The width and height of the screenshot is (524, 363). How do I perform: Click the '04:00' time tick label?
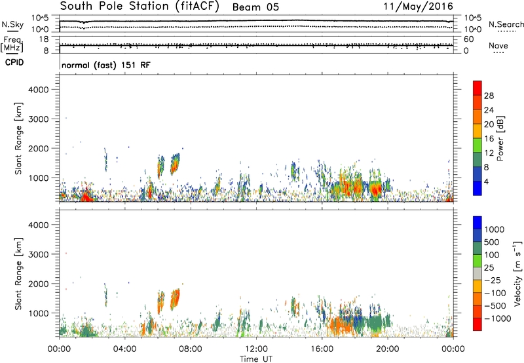124,349
